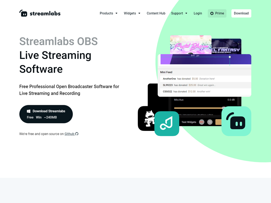The height and width of the screenshot is (203, 271).
Task: Click the REC button in the mockup
Action: (202, 122)
